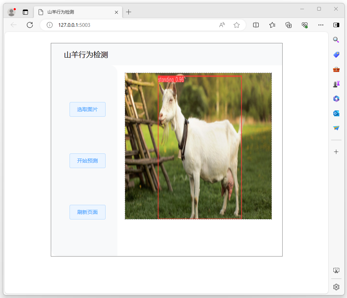Image resolution: width=347 pixels, height=298 pixels.
Task: Toggle split screen view icon
Action: [x=256, y=25]
